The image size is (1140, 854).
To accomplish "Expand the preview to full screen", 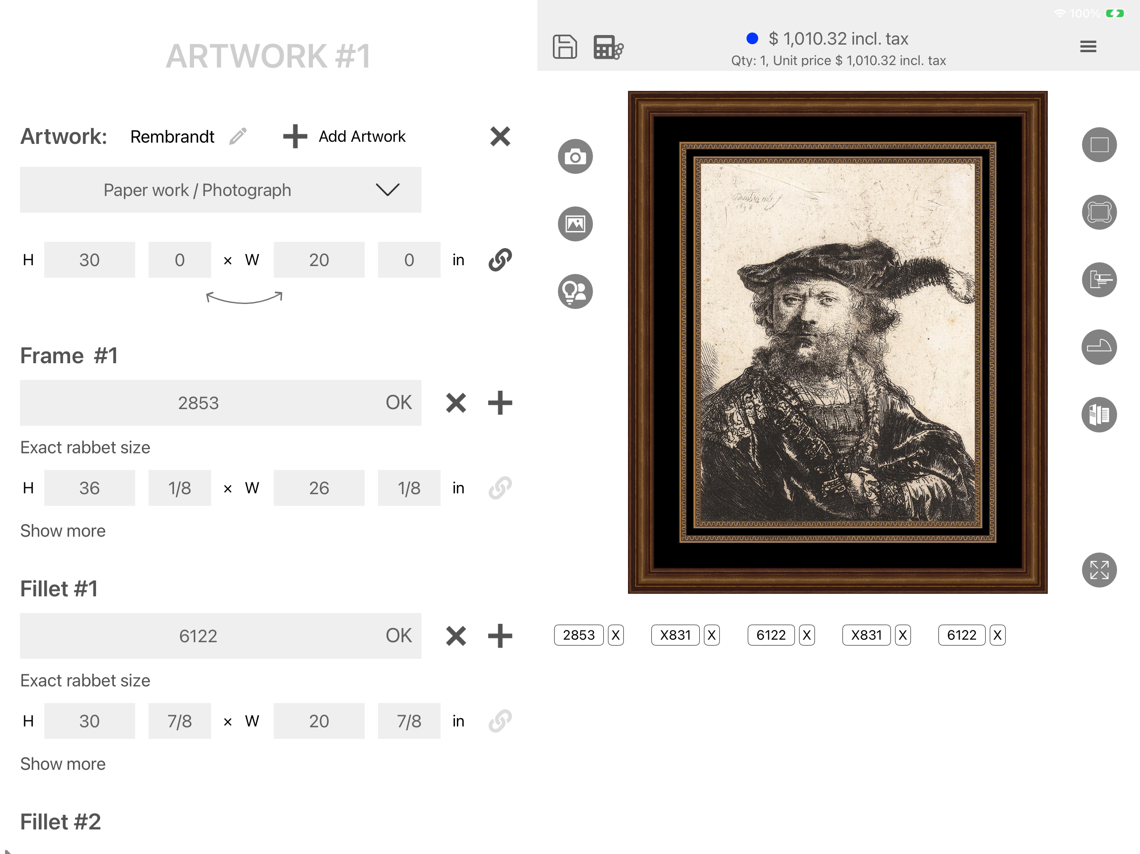I will (1099, 570).
